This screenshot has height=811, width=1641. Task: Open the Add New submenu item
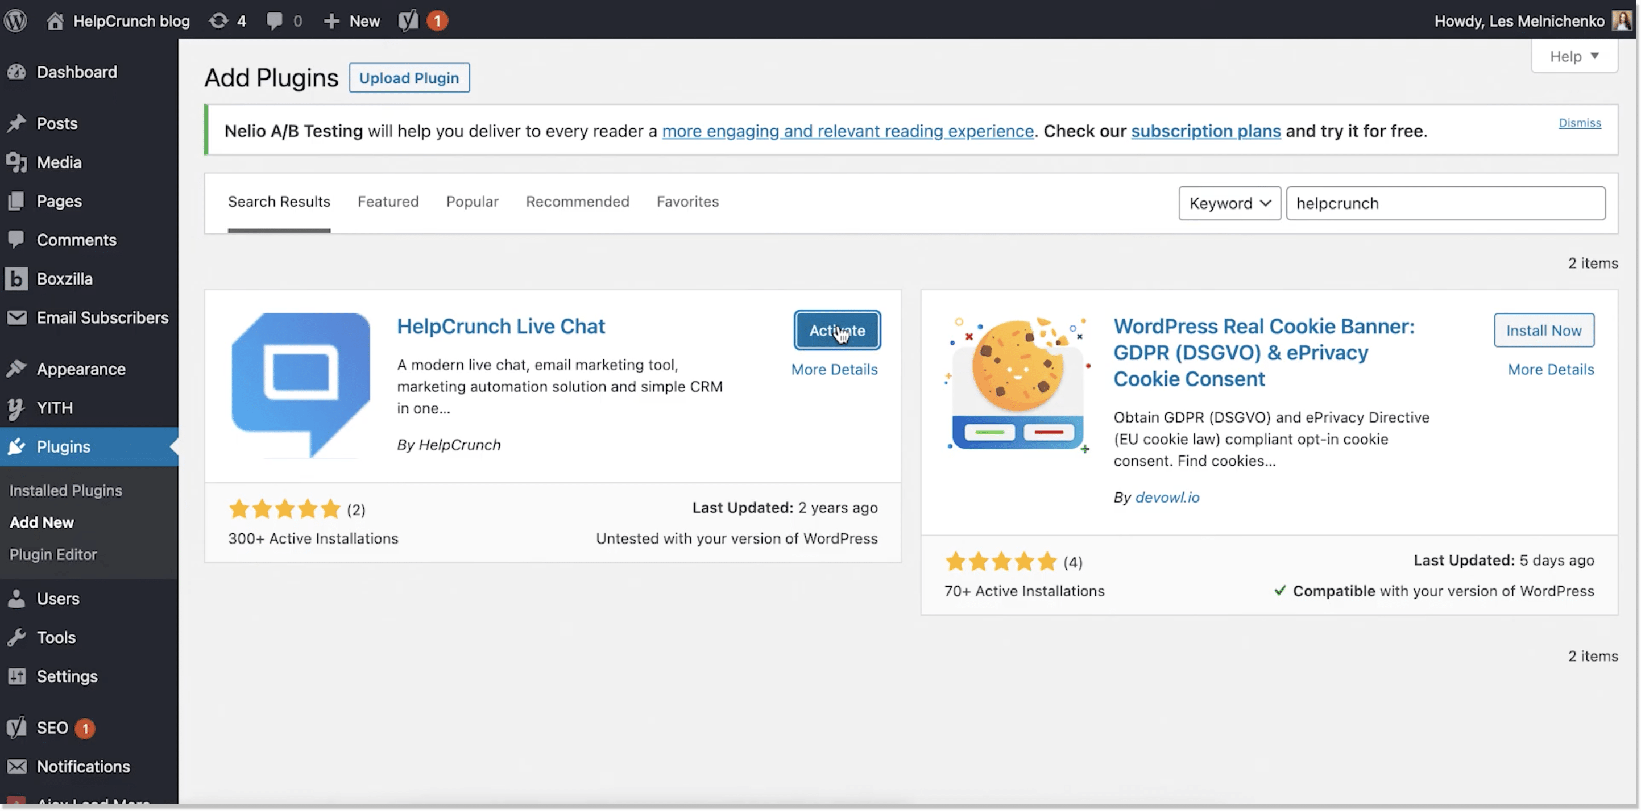tap(42, 522)
